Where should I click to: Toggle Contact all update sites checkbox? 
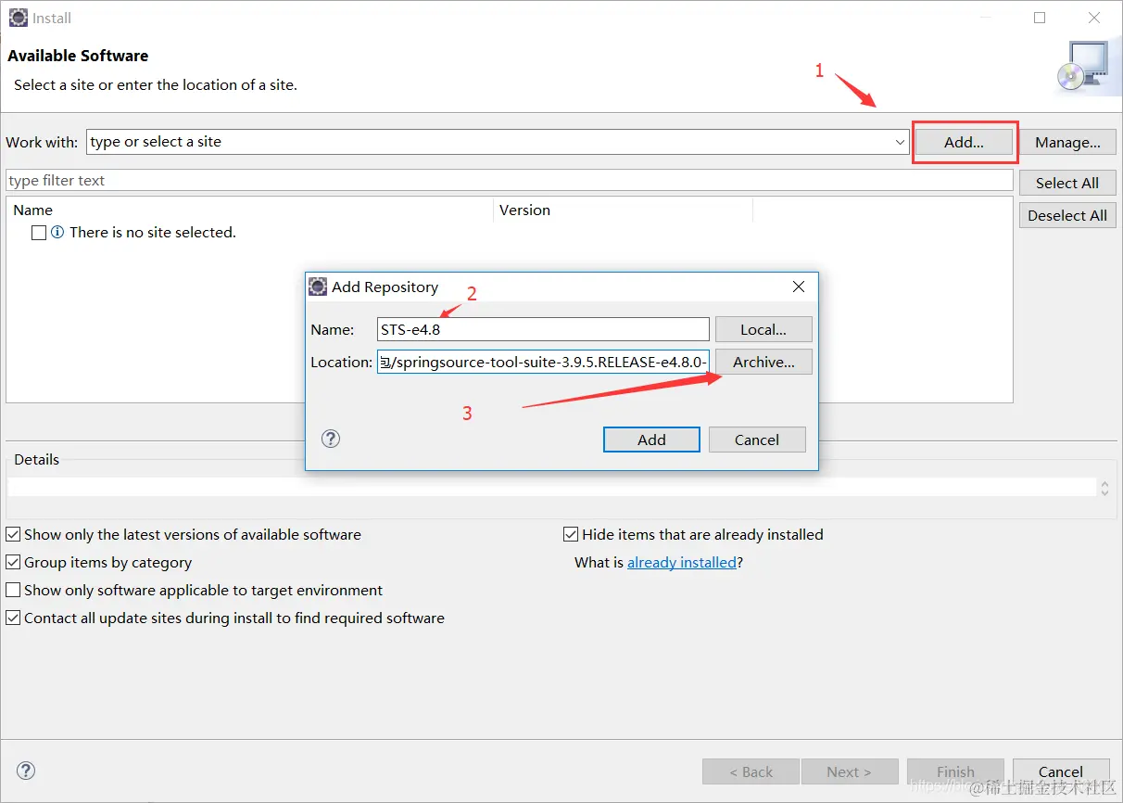[13, 618]
